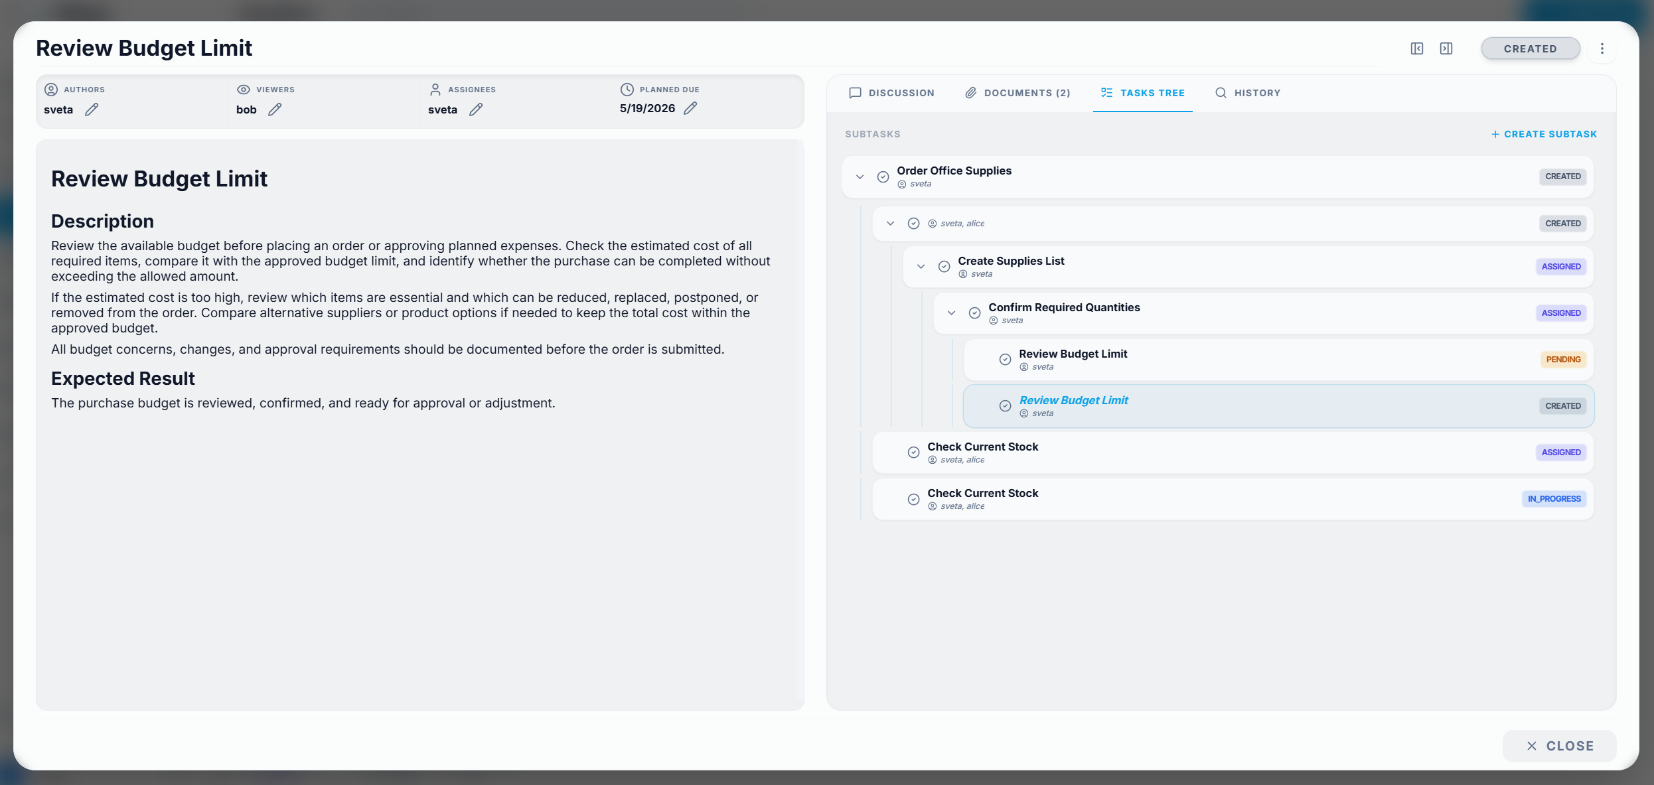Collapse the Create Supplies List node
1654x785 pixels.
(x=921, y=267)
